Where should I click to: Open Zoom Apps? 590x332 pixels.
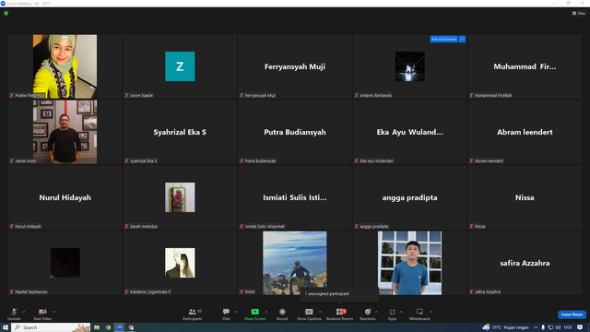click(x=392, y=314)
